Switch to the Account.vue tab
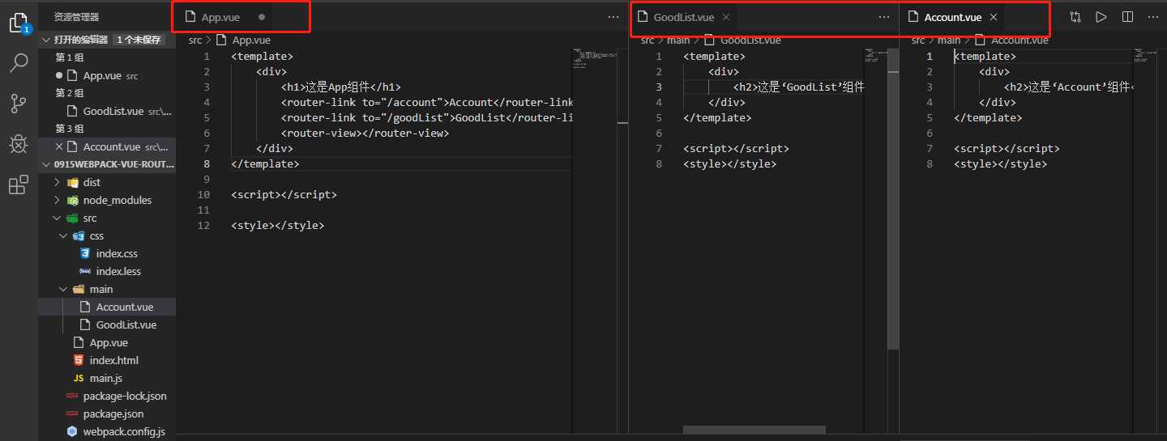1167x441 pixels. pyautogui.click(x=953, y=17)
